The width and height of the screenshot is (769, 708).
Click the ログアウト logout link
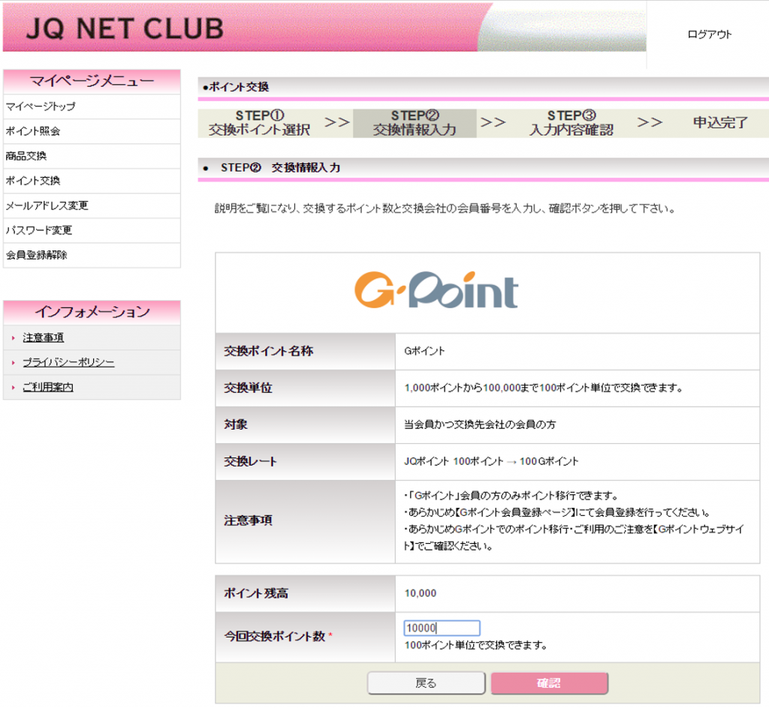(709, 34)
